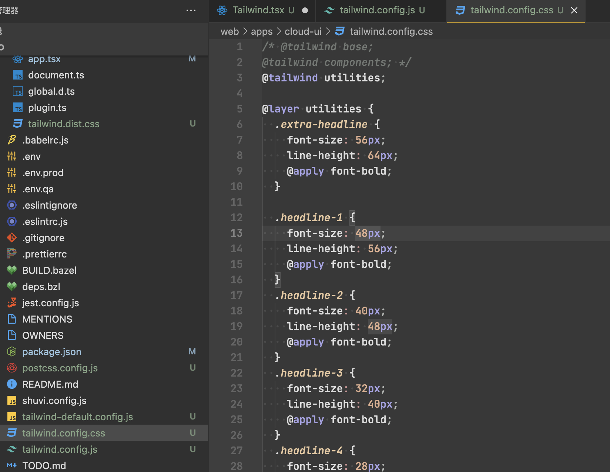Click the TypeScript icon beside document.ts

[x=17, y=75]
